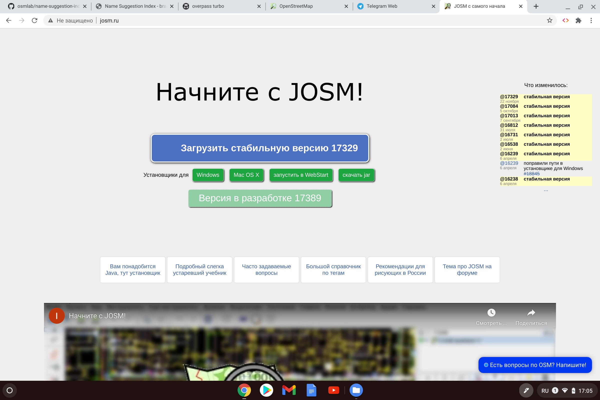Open the 'Есть вопросы по OSM?' chat
This screenshot has width=600, height=400.
pos(535,365)
